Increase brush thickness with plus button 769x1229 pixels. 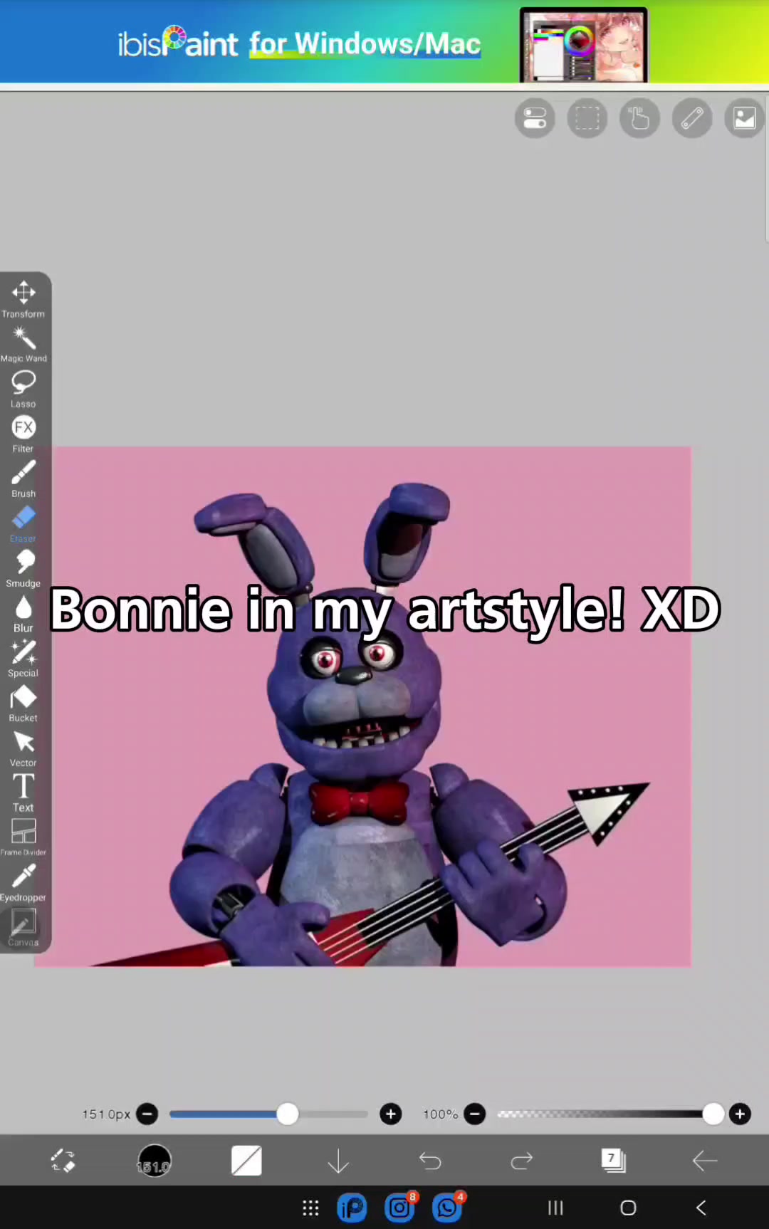click(x=390, y=1114)
